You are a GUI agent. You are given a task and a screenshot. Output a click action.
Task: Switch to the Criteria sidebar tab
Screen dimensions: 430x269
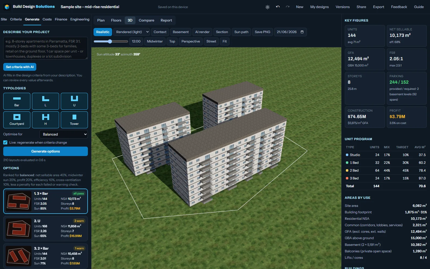(x=16, y=19)
